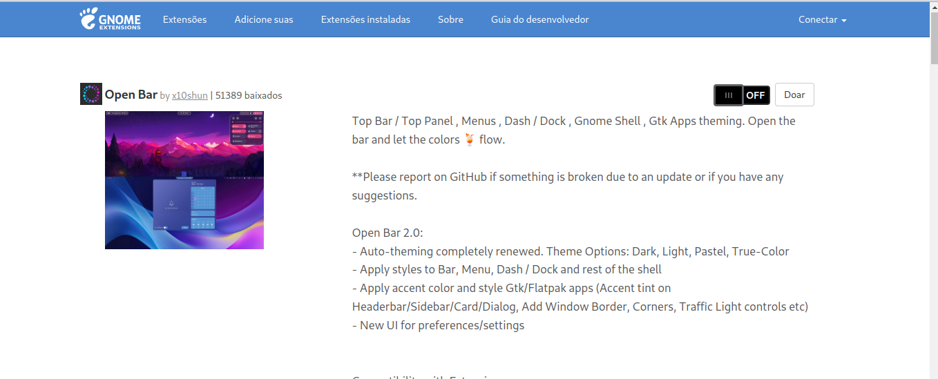Enlarge the Open Bar screenshot thumbnail
The width and height of the screenshot is (938, 379).
point(184,179)
